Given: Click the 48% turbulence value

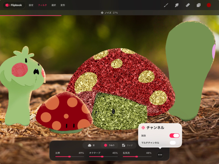Looking at the screenshot, I should 149,153.
